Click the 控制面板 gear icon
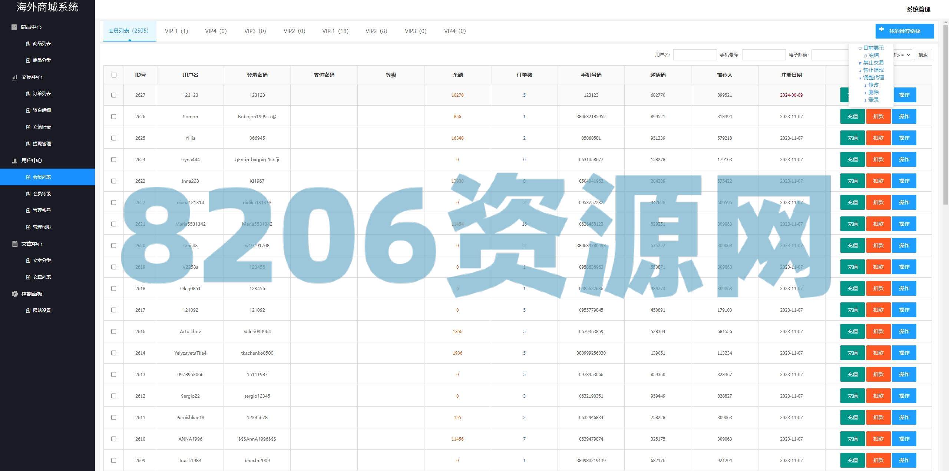 click(x=15, y=294)
